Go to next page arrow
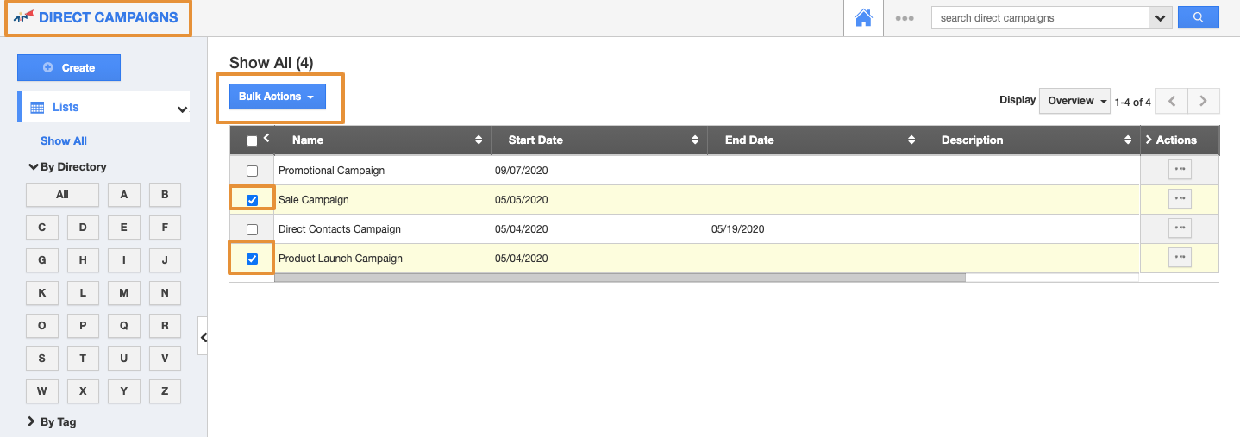1240x437 pixels. pyautogui.click(x=1203, y=101)
